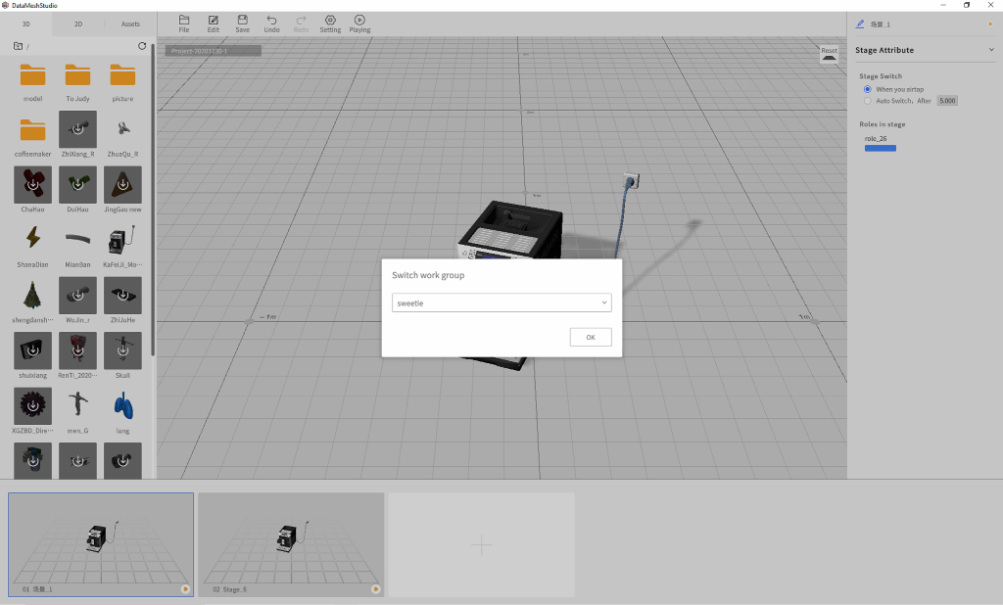Select the ChaHao asset
Viewport: 1003px width, 605px height.
[32, 189]
